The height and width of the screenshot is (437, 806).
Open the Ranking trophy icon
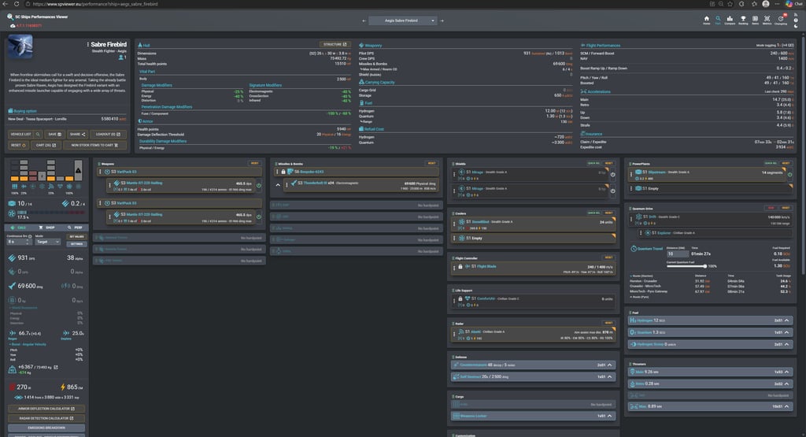pyautogui.click(x=744, y=20)
